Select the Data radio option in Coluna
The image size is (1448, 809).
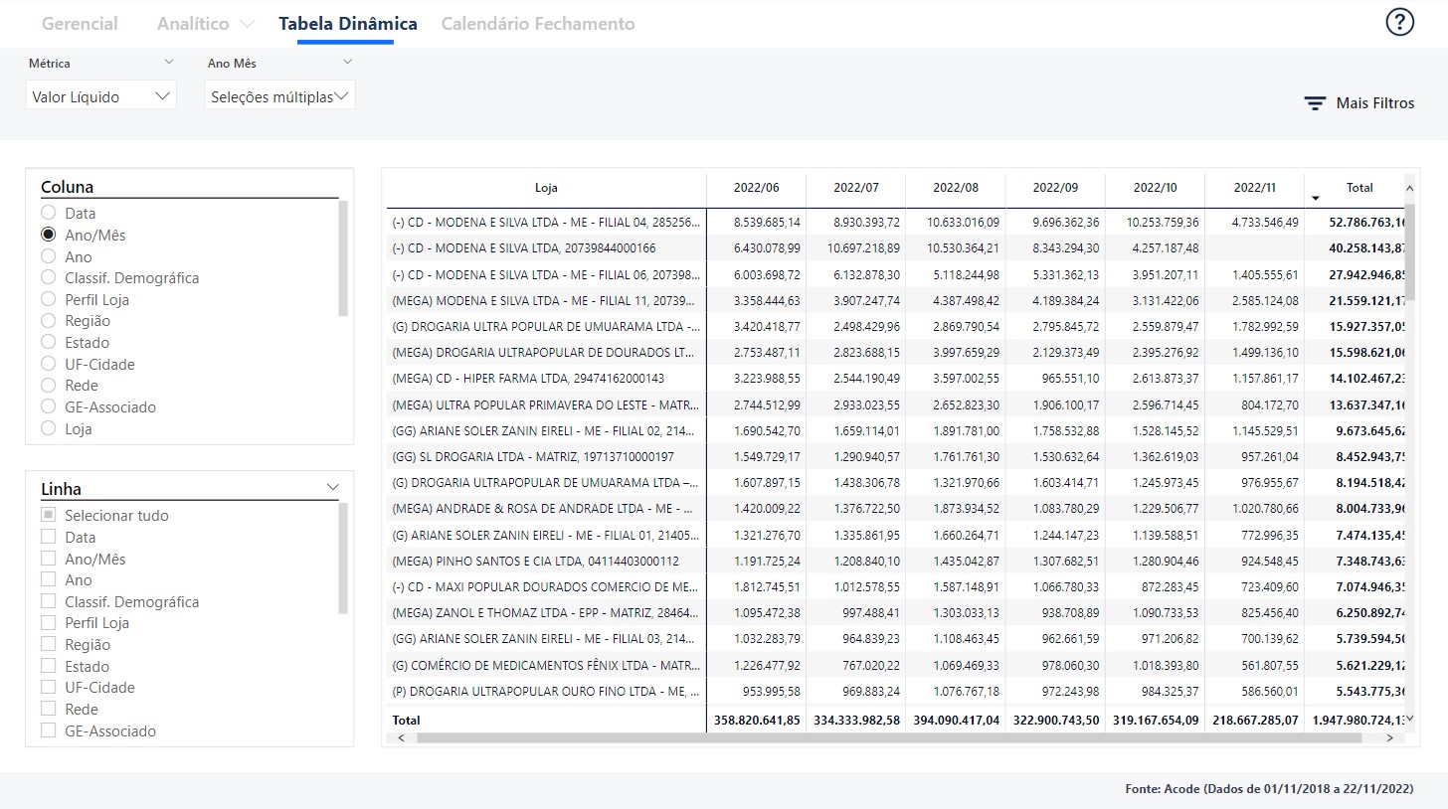tap(48, 213)
